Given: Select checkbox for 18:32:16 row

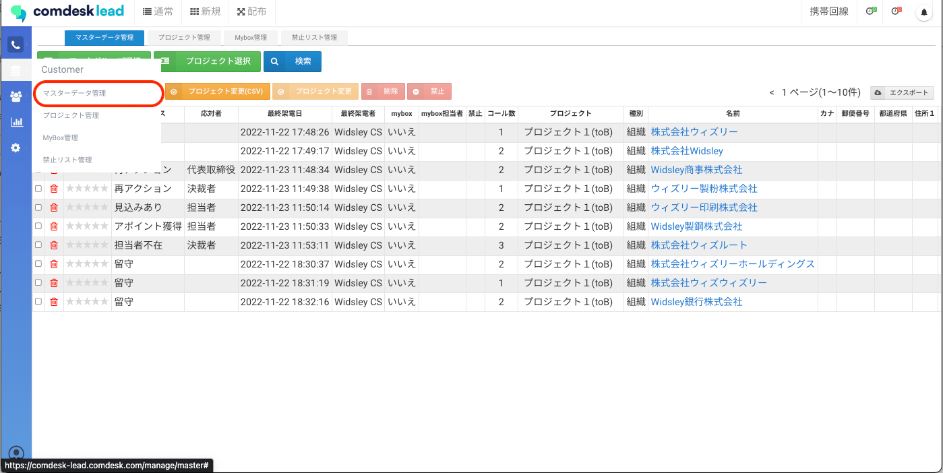Looking at the screenshot, I should coord(38,302).
